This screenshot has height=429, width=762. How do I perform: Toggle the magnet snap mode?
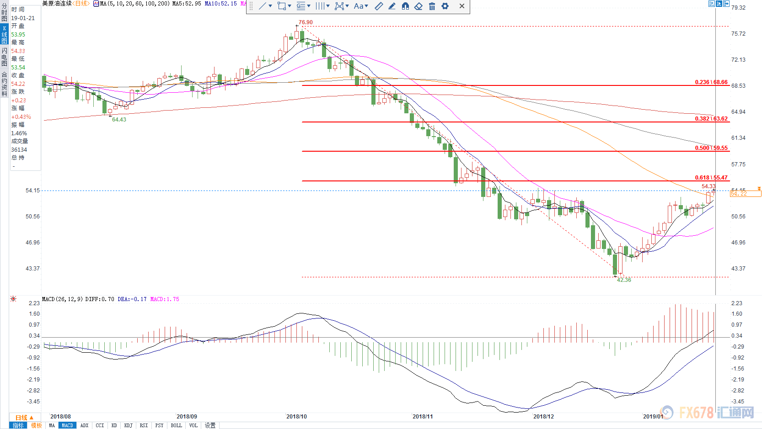pos(405,6)
